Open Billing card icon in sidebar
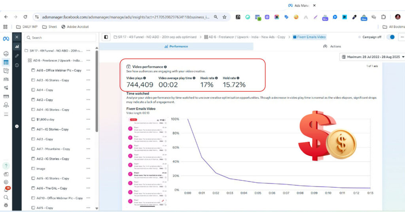Screen dimensions: 405x212 (6, 96)
